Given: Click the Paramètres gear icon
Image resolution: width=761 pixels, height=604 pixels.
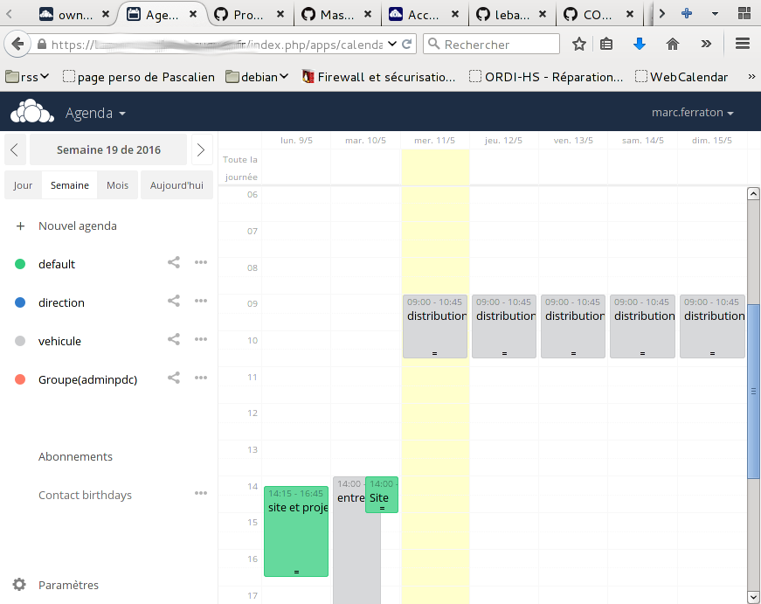Looking at the screenshot, I should click(19, 585).
